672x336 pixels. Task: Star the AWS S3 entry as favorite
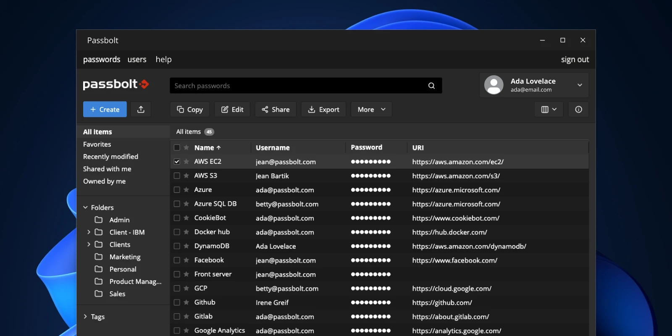[186, 176]
